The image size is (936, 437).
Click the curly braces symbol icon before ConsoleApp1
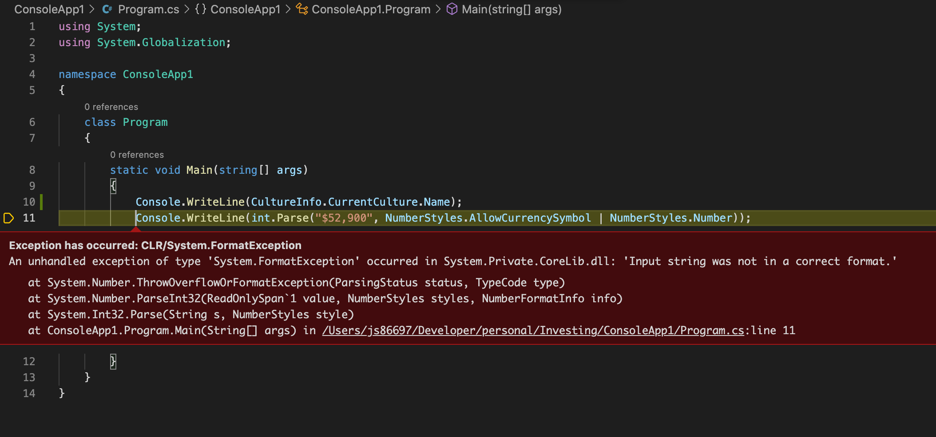(199, 9)
